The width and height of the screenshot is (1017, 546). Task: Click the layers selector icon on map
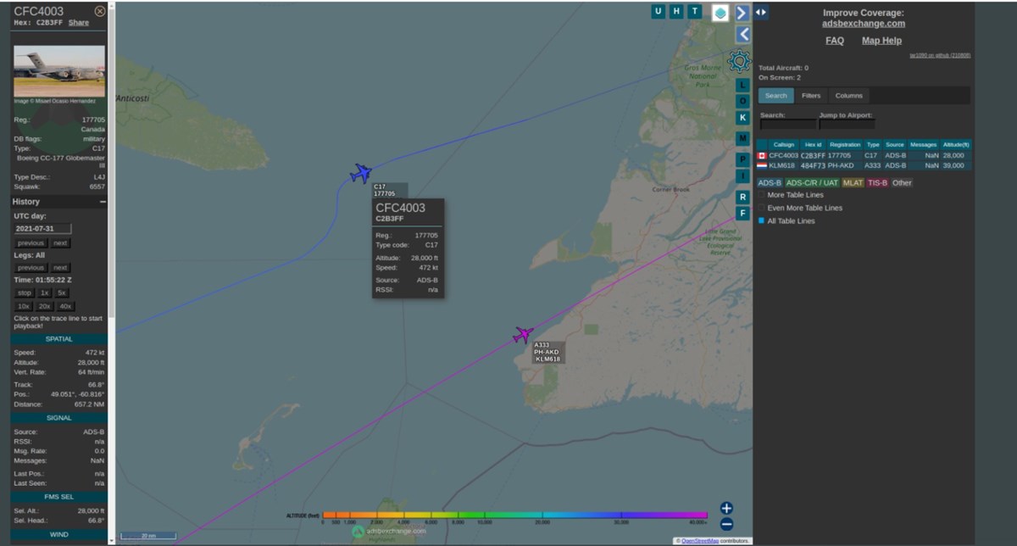(x=720, y=12)
